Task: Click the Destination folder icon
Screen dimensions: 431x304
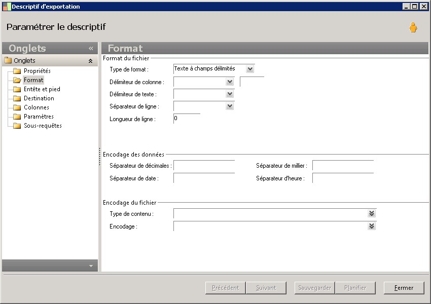Action: point(17,98)
